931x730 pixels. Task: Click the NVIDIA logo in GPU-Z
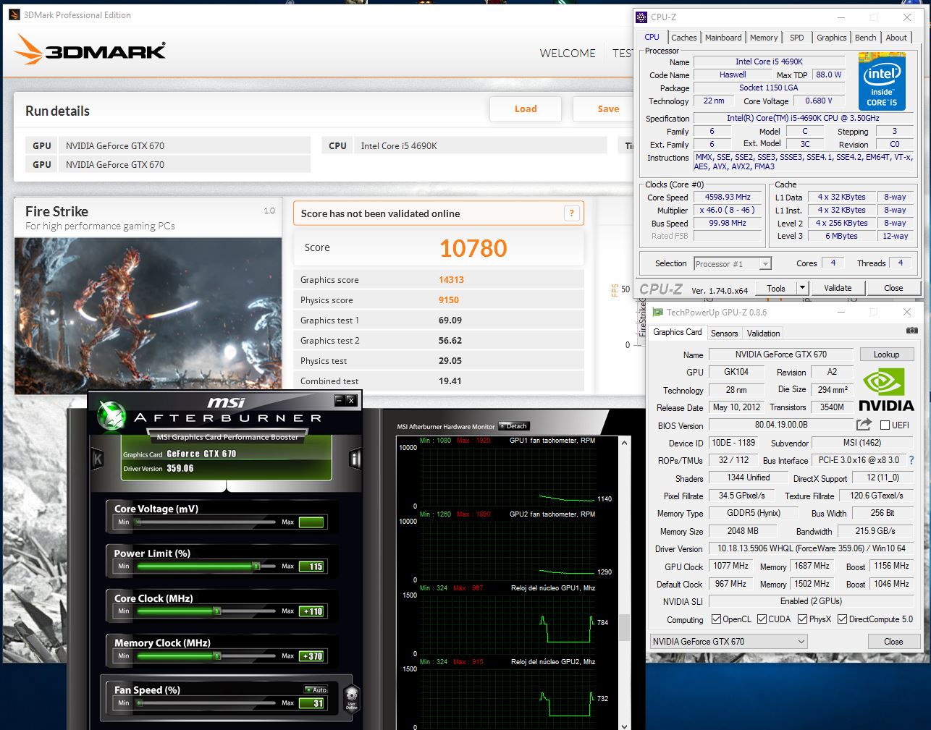[x=886, y=391]
